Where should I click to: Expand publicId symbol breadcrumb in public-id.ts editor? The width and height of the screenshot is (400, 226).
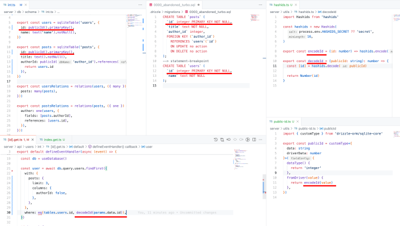(x=330, y=129)
